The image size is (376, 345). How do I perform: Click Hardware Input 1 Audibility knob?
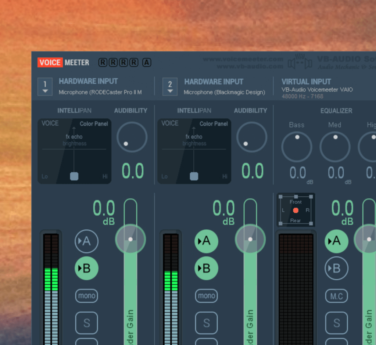coord(132,137)
